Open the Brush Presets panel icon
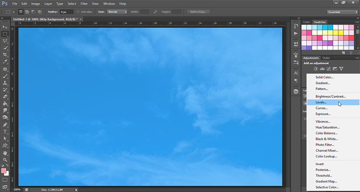This screenshot has height=192, width=360. (x=296, y=62)
